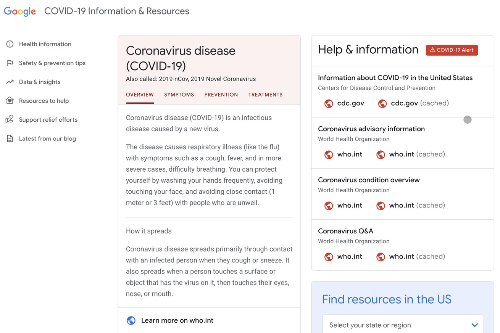
Task: Click the 'COVID-19 Information & Resources' page title
Action: (117, 11)
